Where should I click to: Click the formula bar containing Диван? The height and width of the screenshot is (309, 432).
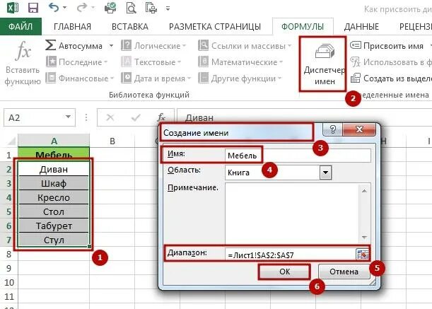tap(304, 117)
